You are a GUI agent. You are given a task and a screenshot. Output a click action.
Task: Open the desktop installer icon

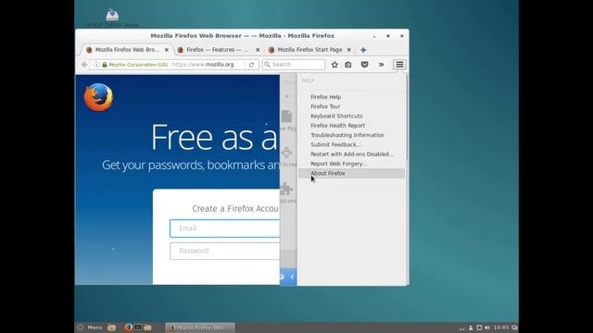112,15
